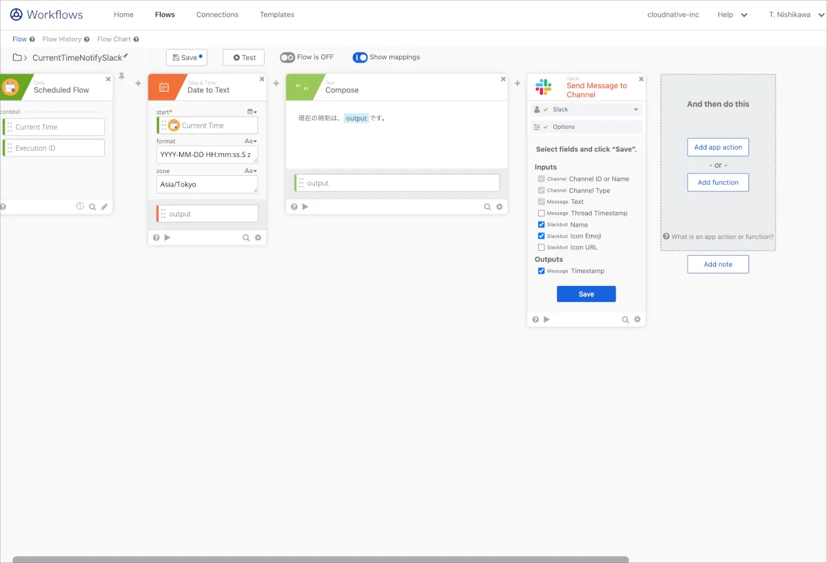The image size is (827, 563).
Task: Uncheck the Slackbot Icon Emoji checkbox
Action: point(541,236)
